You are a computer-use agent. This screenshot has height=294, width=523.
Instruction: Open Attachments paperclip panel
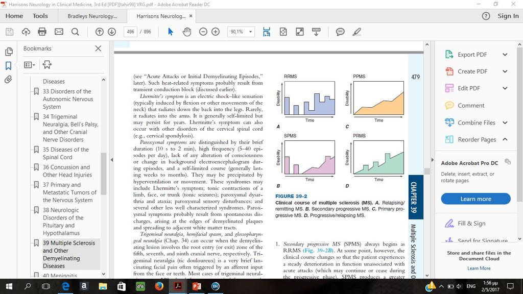pos(8,79)
